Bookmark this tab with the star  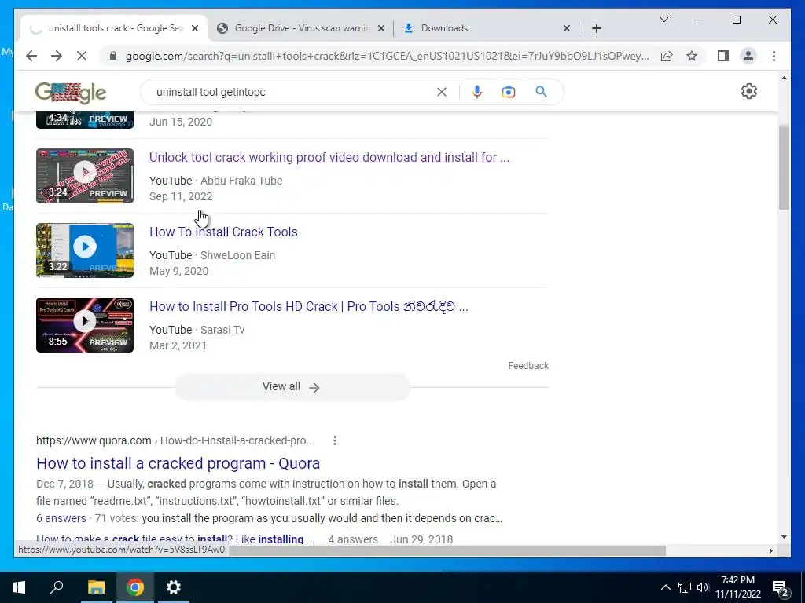692,56
